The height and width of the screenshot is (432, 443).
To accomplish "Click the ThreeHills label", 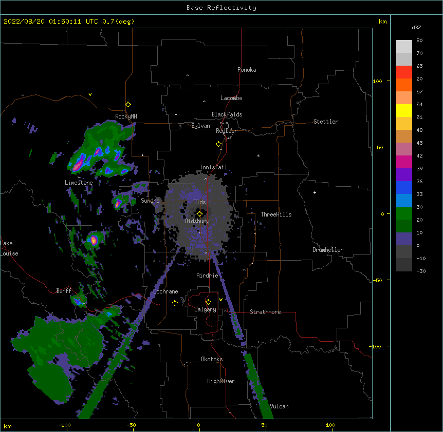I will (276, 214).
